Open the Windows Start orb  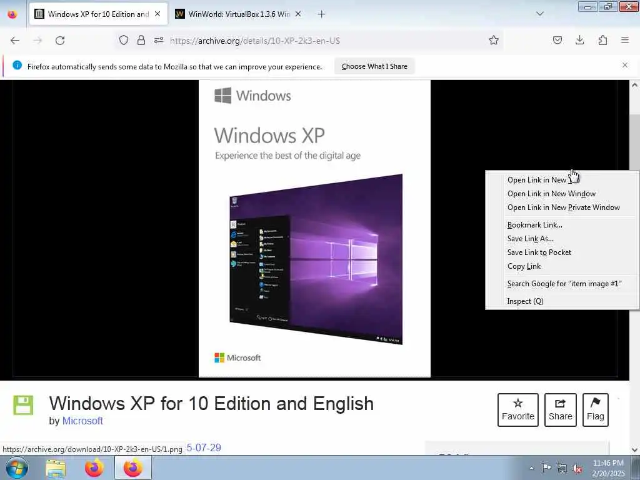(17, 467)
